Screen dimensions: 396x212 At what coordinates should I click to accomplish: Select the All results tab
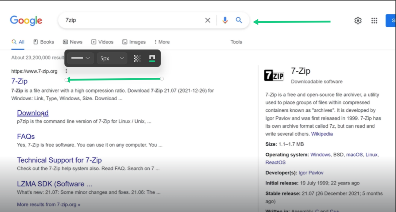[18, 42]
